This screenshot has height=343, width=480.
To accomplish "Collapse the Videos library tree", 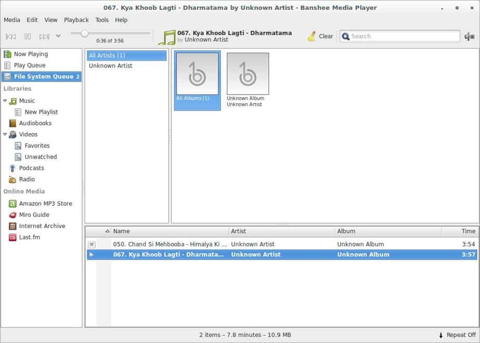I will click(5, 134).
